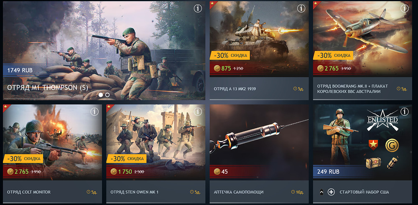Select the first banner carousel dot

pos(101,94)
